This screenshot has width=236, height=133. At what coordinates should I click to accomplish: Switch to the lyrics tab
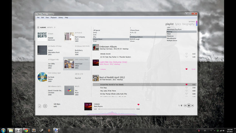178,24
